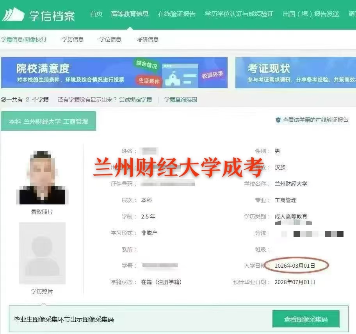Screen dimensions: 356x334
Task: Click the 考证现状 banner
Action: point(295,73)
